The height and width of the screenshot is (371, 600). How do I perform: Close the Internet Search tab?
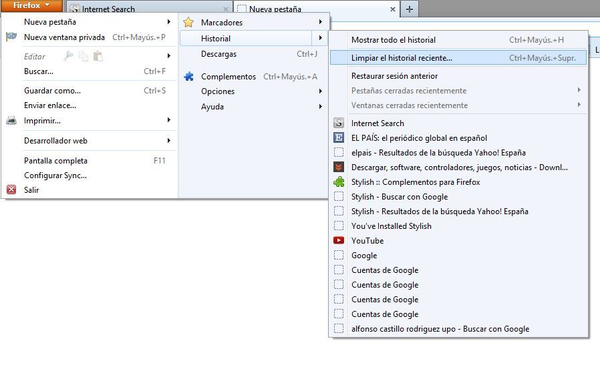point(226,9)
